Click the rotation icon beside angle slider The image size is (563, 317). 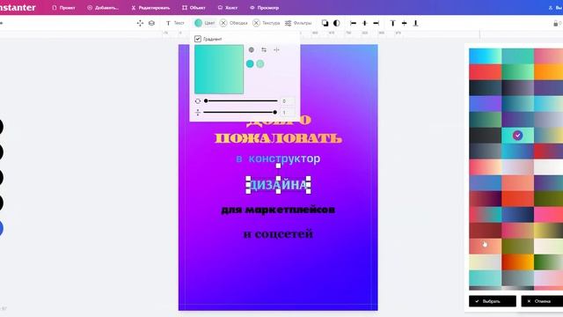tap(198, 101)
